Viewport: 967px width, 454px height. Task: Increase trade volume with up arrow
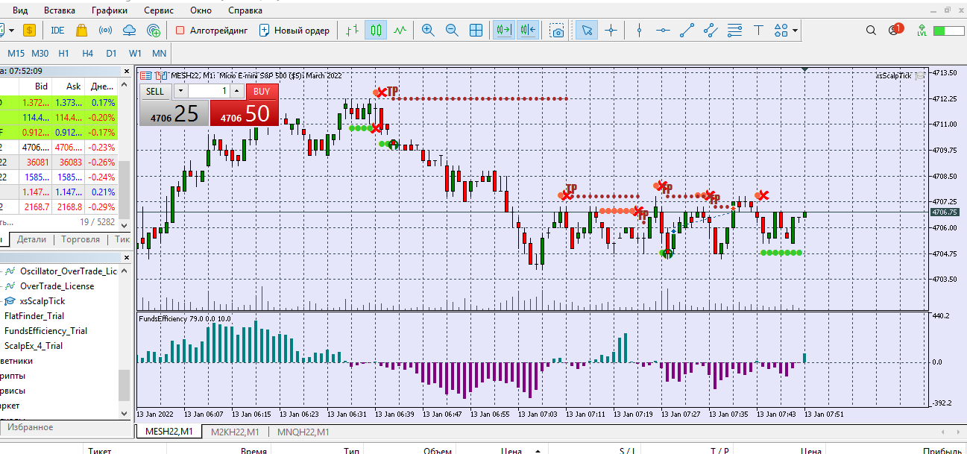click(x=236, y=91)
